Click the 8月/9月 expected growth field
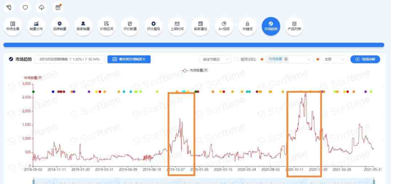This screenshot has width=393, height=184. (x=70, y=59)
